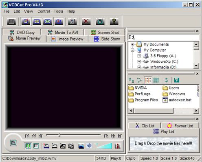The image size is (202, 162).
Task: Click the green save icon in file panel
Action: 177,80
